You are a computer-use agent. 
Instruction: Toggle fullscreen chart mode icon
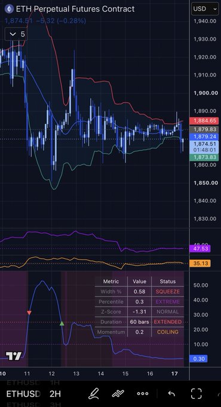196,394
